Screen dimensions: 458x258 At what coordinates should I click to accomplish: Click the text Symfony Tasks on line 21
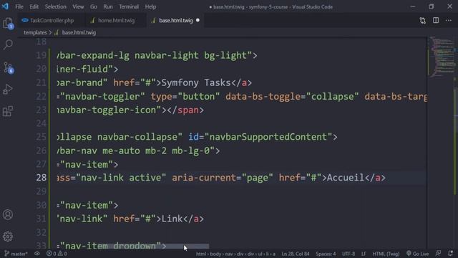pyautogui.click(x=196, y=82)
